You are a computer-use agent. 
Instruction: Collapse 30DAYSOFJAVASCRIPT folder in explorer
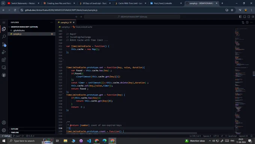coord(31,27)
